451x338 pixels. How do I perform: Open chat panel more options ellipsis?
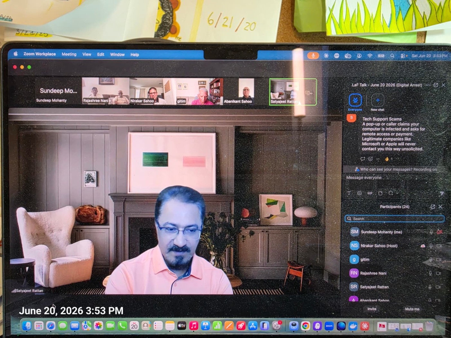click(428, 85)
